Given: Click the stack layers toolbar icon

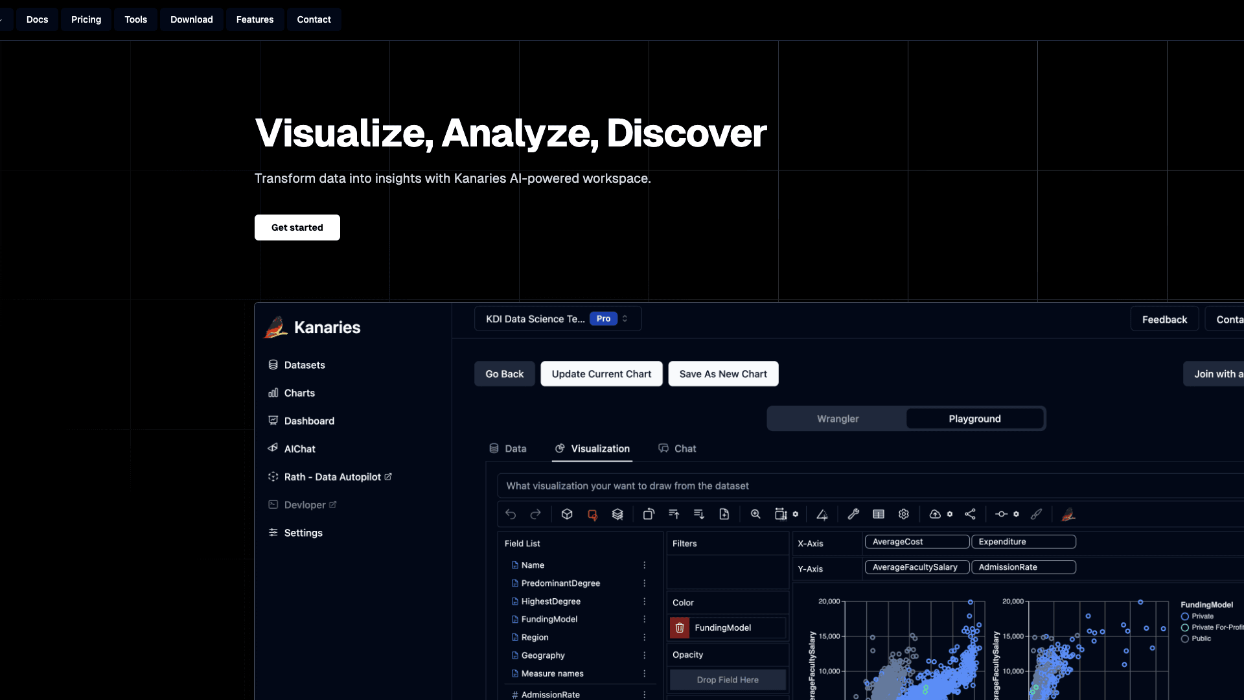Looking at the screenshot, I should (617, 514).
